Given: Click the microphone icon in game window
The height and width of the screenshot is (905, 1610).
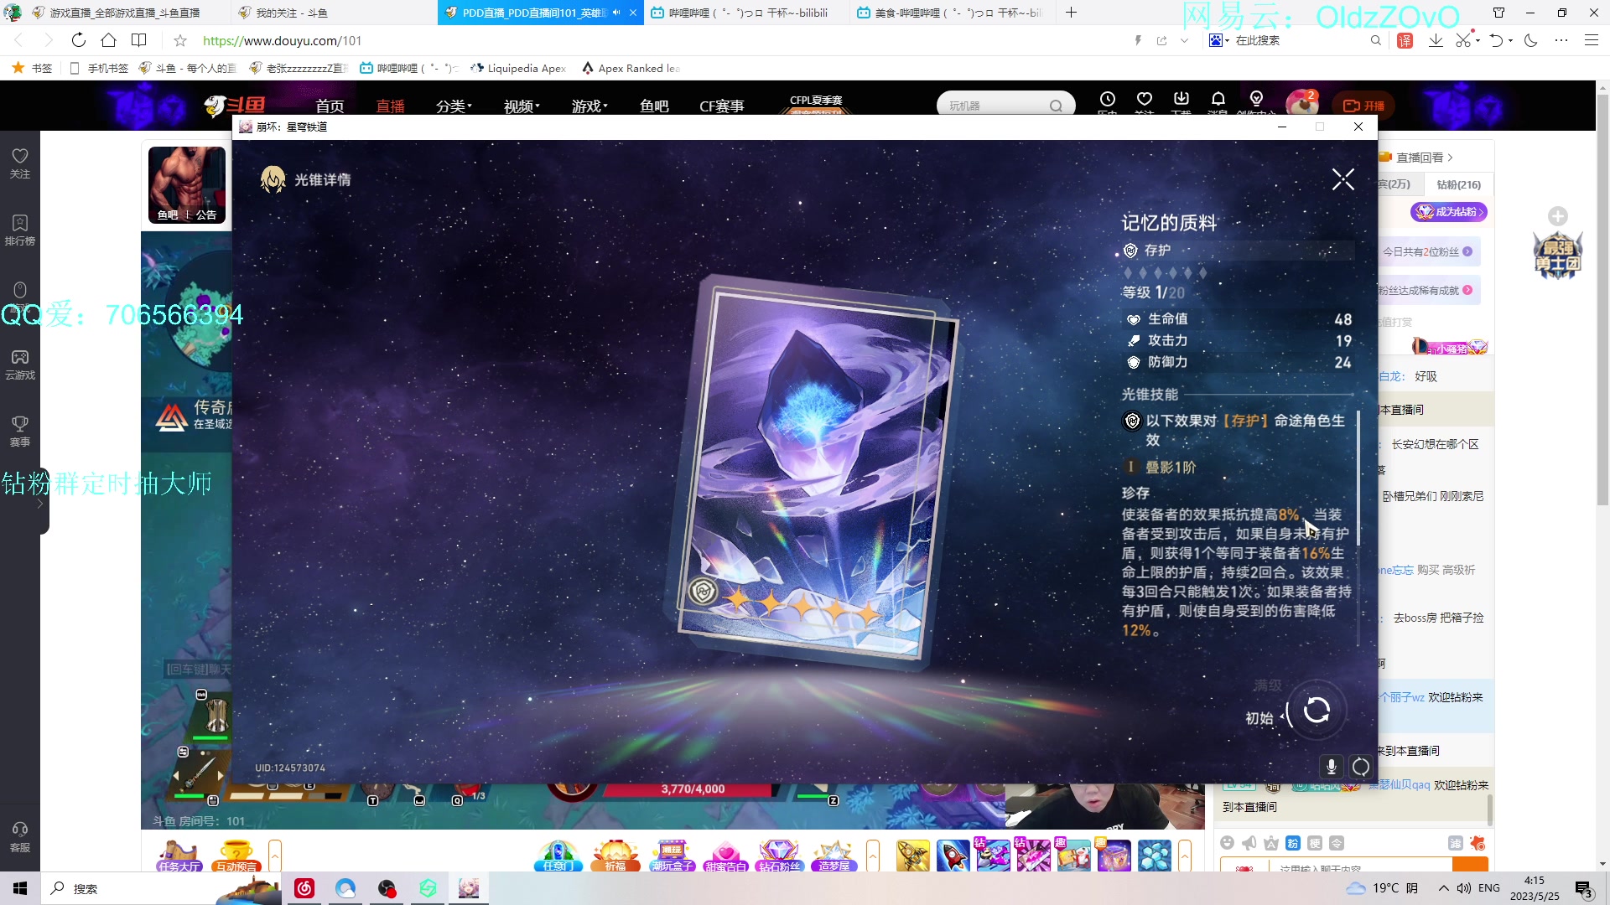Looking at the screenshot, I should coord(1331,766).
